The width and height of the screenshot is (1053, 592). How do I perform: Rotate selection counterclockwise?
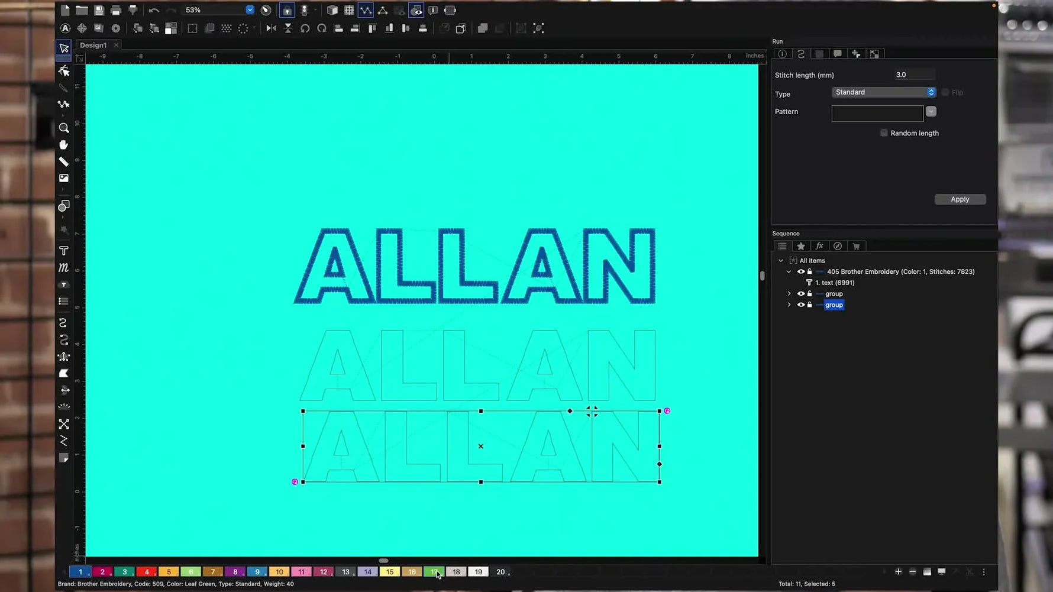(305, 28)
